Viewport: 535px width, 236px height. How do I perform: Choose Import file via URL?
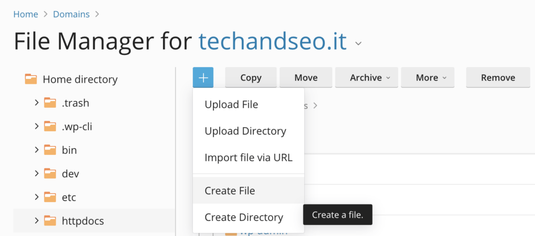(x=248, y=158)
